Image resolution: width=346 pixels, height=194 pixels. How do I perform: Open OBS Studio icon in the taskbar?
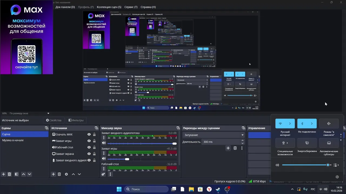tap(227, 189)
